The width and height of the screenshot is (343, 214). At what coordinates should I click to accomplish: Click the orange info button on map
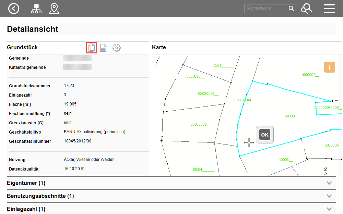point(329,67)
